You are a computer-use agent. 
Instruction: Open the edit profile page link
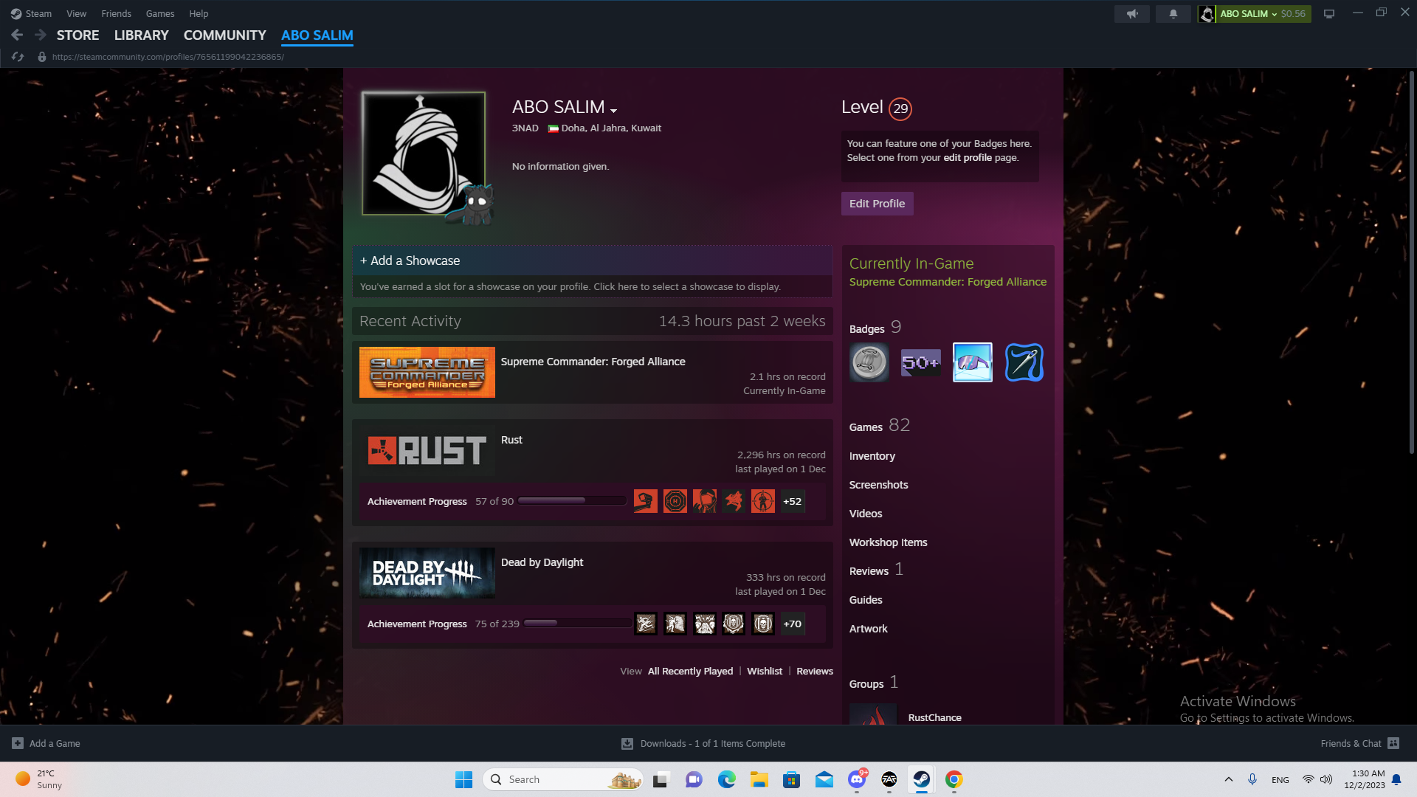point(968,157)
